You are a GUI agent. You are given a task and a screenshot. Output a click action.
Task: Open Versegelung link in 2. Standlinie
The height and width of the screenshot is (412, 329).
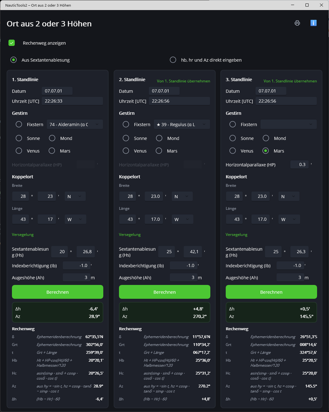[x=130, y=235]
